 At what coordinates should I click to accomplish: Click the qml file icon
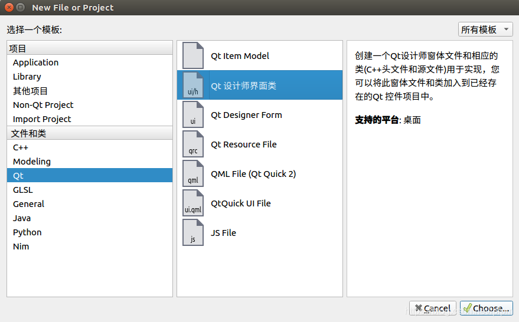pos(193,173)
